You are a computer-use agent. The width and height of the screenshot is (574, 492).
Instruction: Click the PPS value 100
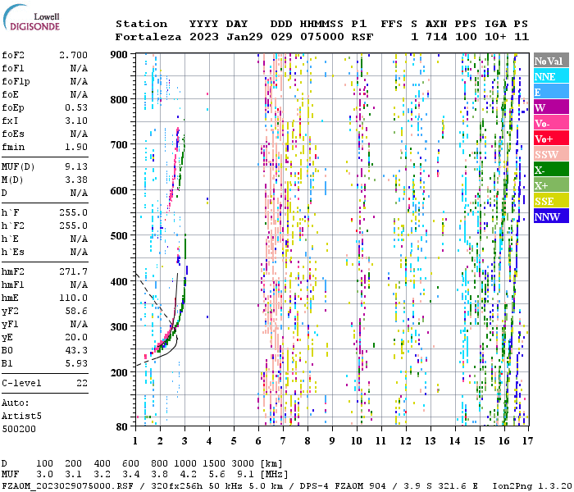[466, 38]
